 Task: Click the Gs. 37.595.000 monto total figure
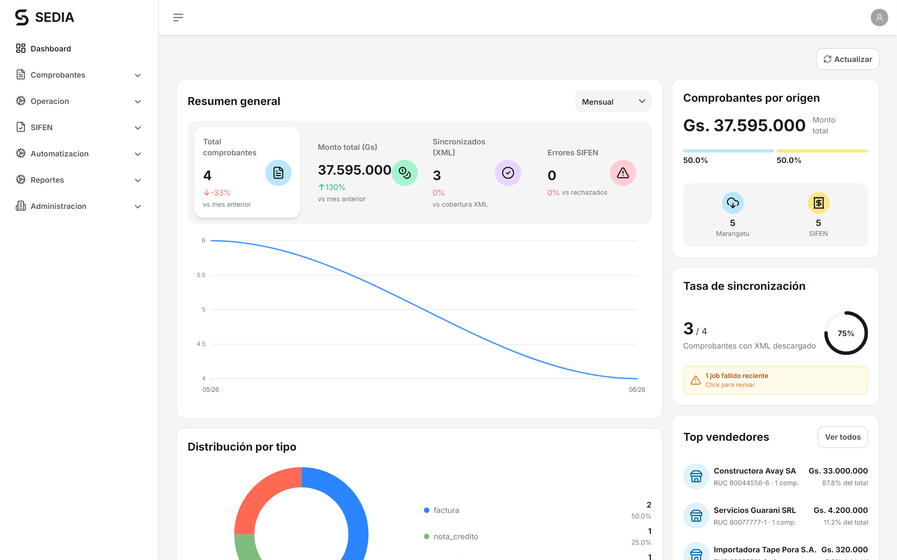point(744,125)
